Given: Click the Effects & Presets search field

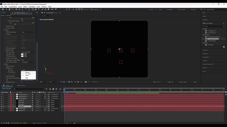Looking at the screenshot, I should 214,26.
